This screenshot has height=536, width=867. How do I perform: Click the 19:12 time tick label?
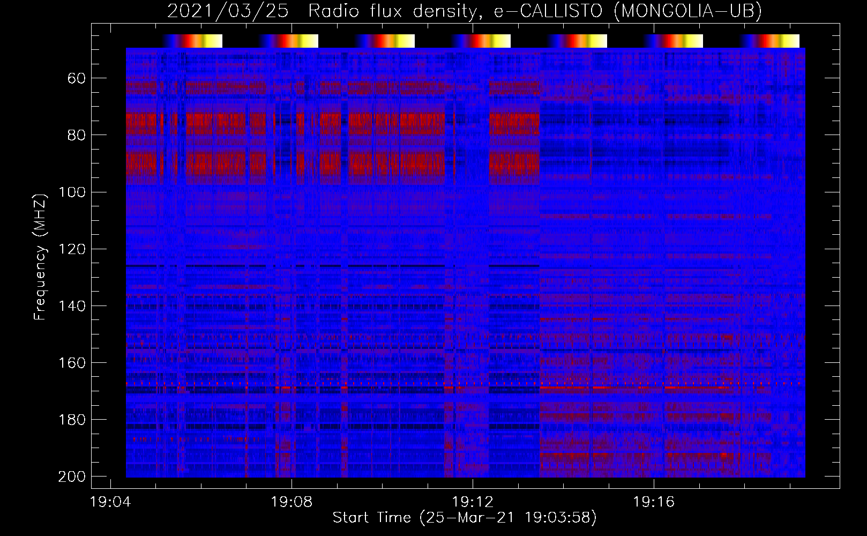coord(473,502)
